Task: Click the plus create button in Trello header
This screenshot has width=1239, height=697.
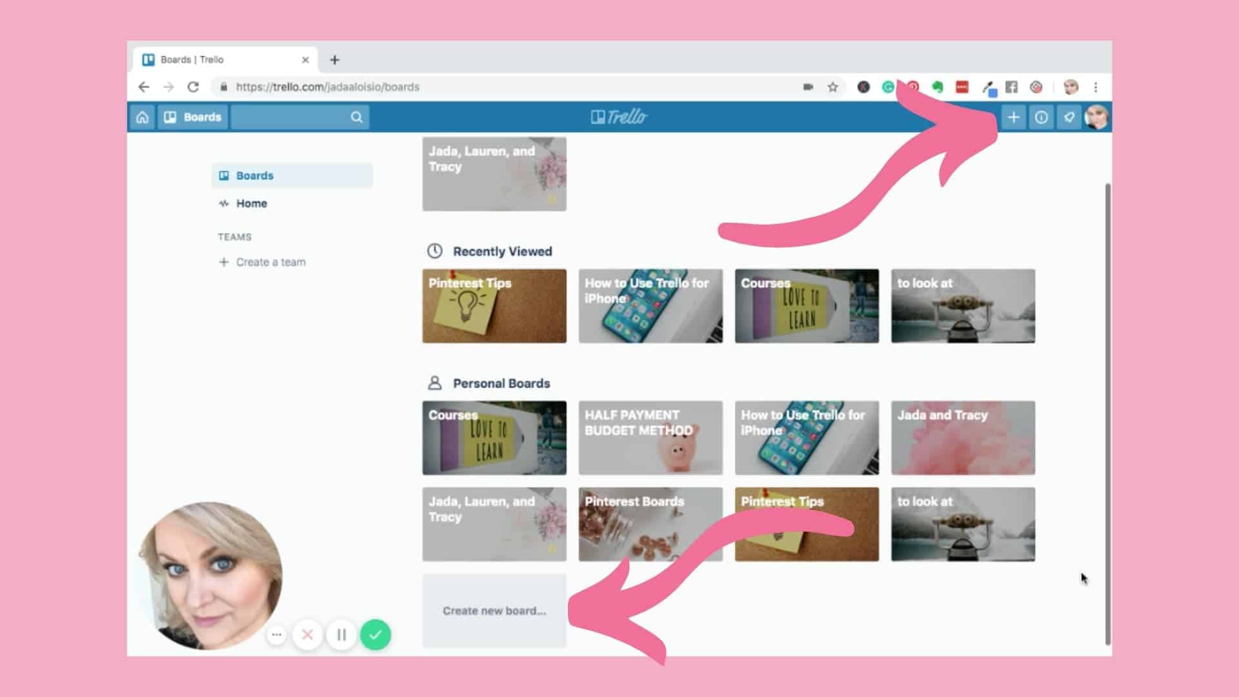Action: [1013, 117]
